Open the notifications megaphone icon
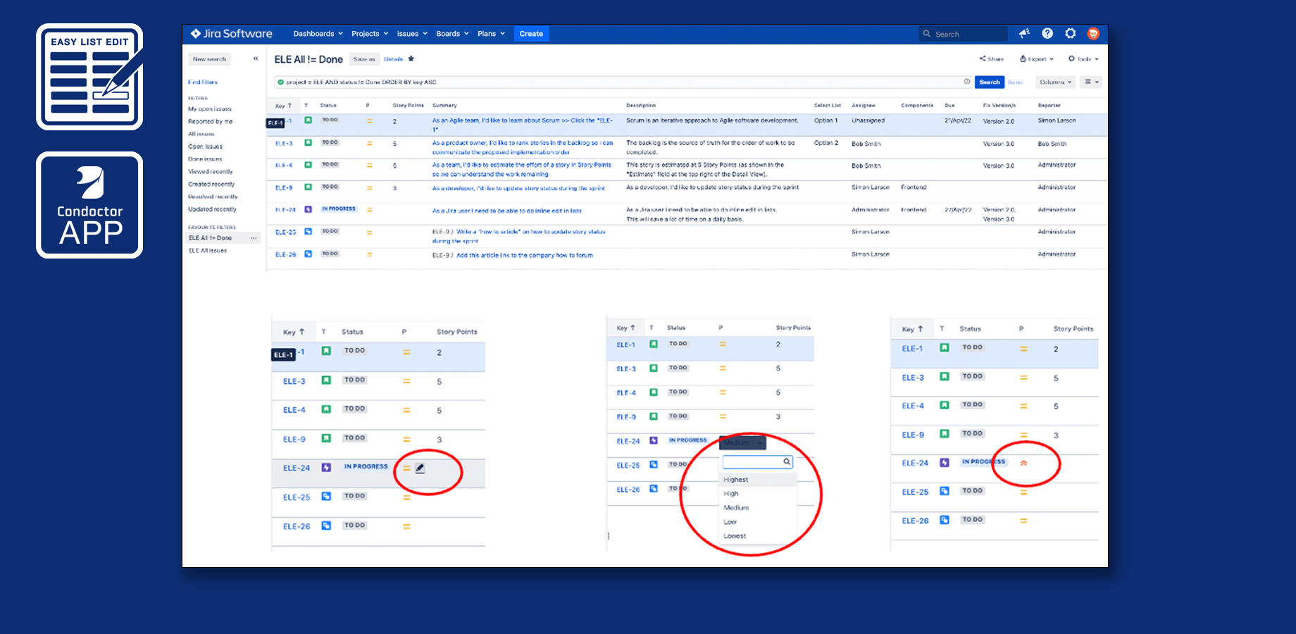The height and width of the screenshot is (634, 1296). [x=1023, y=33]
